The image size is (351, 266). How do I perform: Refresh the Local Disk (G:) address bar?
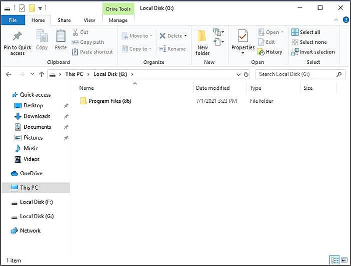point(246,74)
